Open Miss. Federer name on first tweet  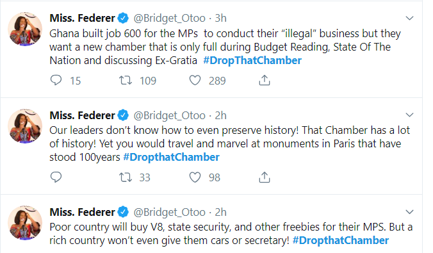82,18
